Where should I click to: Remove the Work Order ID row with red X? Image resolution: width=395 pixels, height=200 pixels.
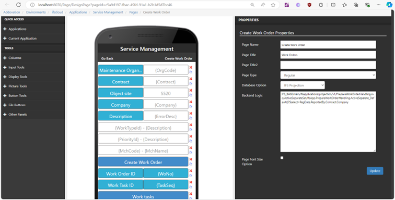click(x=191, y=171)
